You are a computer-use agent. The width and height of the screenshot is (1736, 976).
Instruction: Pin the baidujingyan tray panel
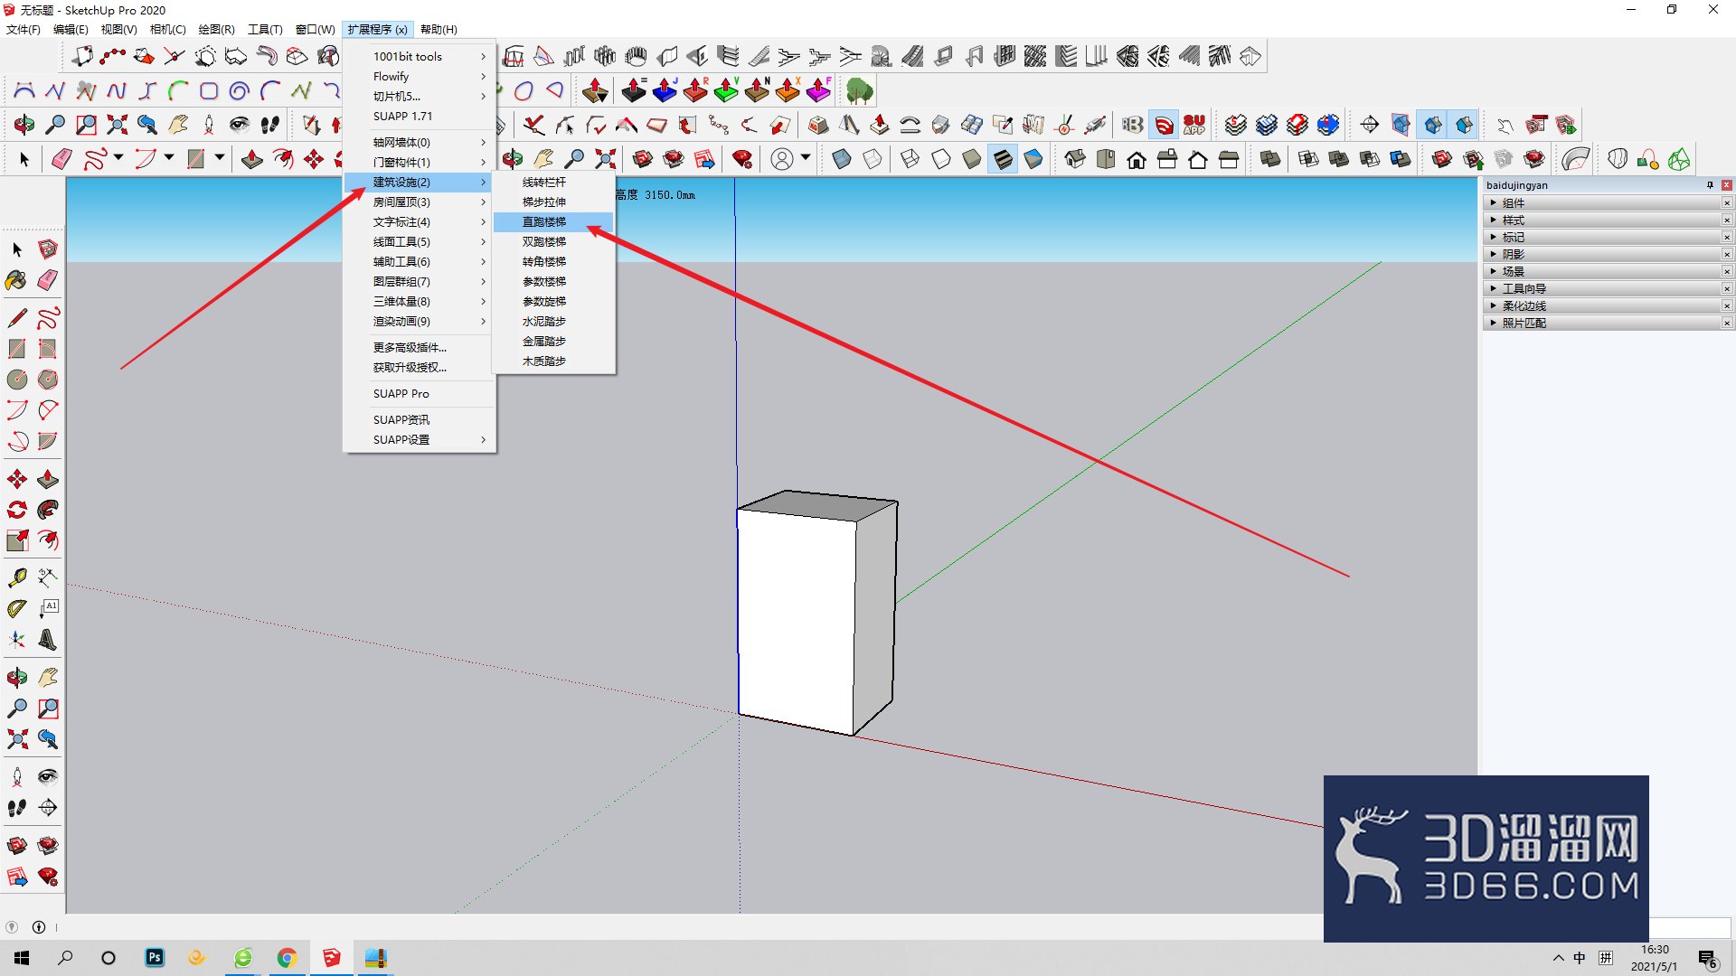point(1710,185)
